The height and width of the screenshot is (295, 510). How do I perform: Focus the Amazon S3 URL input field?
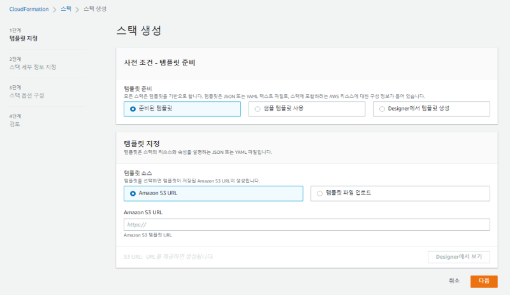(306, 224)
